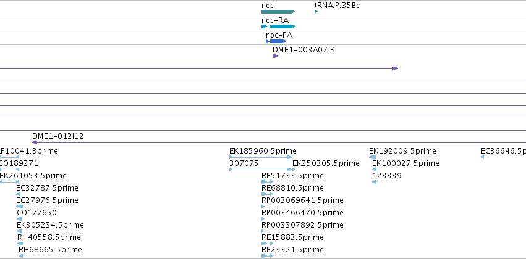Click the EK250305.5prime arrow glyph
Screen dimensions: 526x259
(294, 170)
